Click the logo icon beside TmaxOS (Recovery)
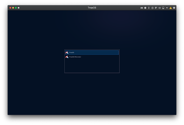This screenshot has width=184, height=125. [67, 57]
